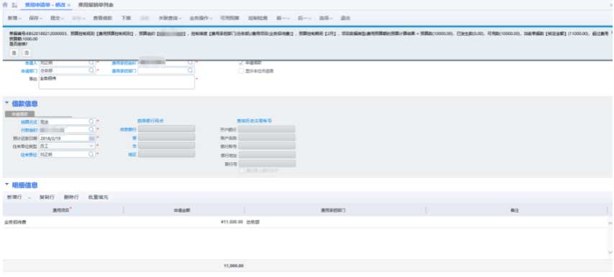Viewport: 614px width, 277px height.
Task: Click the 批量填充 button
Action: tap(98, 197)
